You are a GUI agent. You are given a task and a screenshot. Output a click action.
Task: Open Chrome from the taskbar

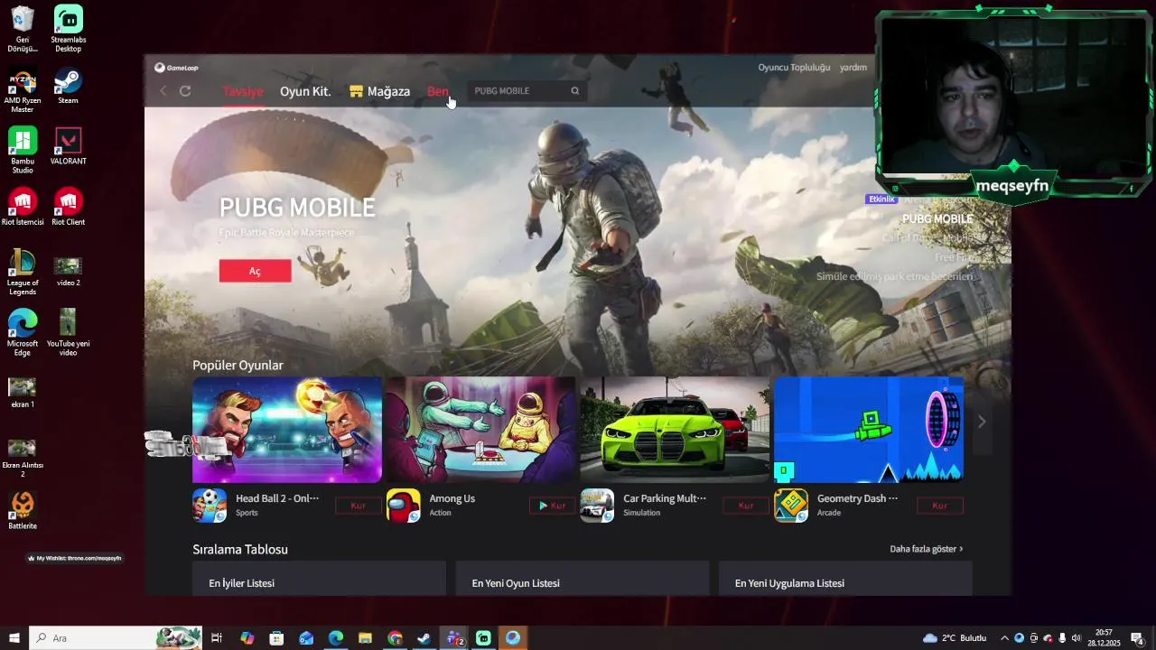395,638
